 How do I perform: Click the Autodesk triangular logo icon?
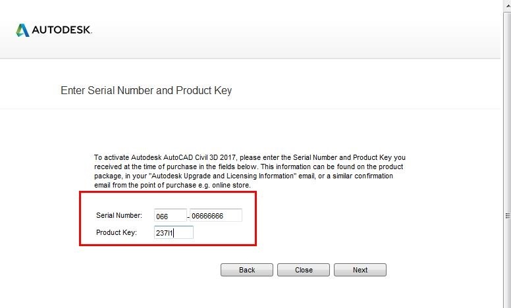(x=22, y=30)
